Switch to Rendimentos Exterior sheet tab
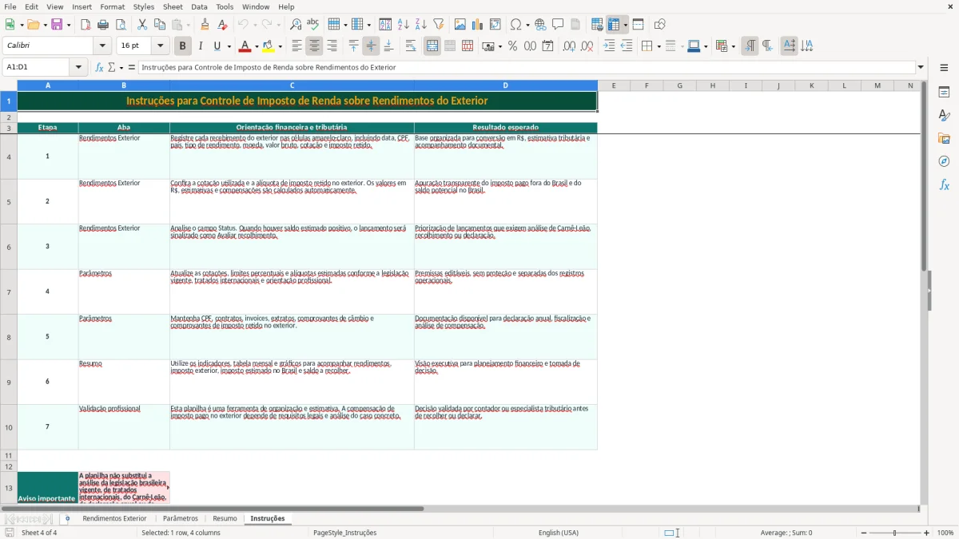Screen dimensions: 959x539 (x=114, y=518)
